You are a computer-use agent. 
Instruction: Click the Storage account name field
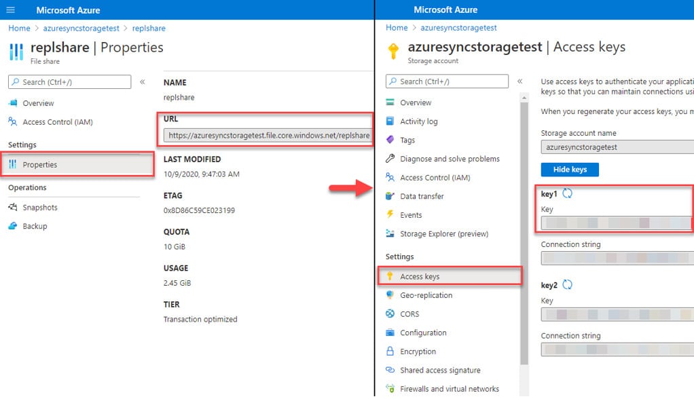point(617,147)
